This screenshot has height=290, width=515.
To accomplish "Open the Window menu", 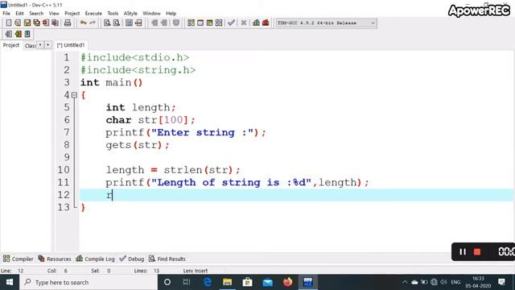I will [x=151, y=14].
